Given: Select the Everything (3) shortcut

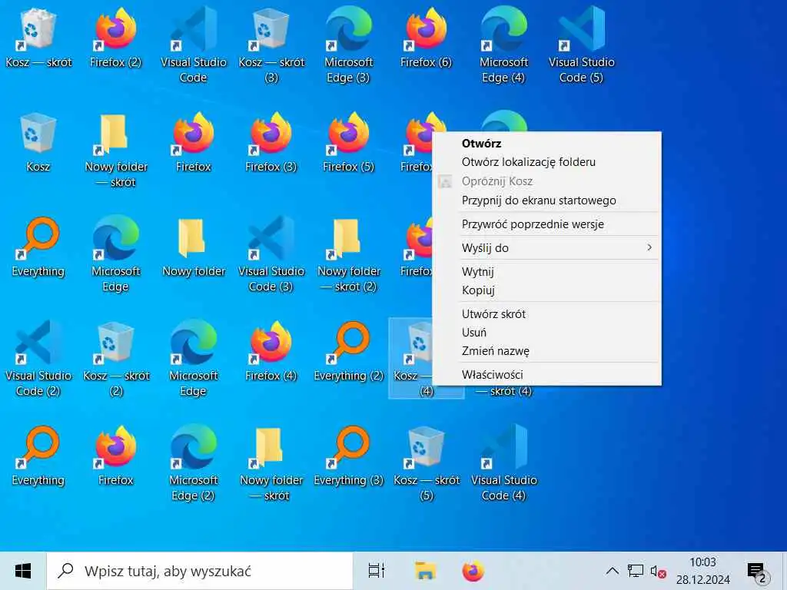Looking at the screenshot, I should click(349, 456).
